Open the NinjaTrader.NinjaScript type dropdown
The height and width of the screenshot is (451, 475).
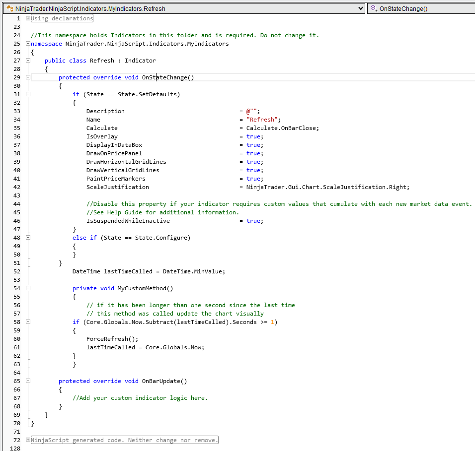coord(362,8)
